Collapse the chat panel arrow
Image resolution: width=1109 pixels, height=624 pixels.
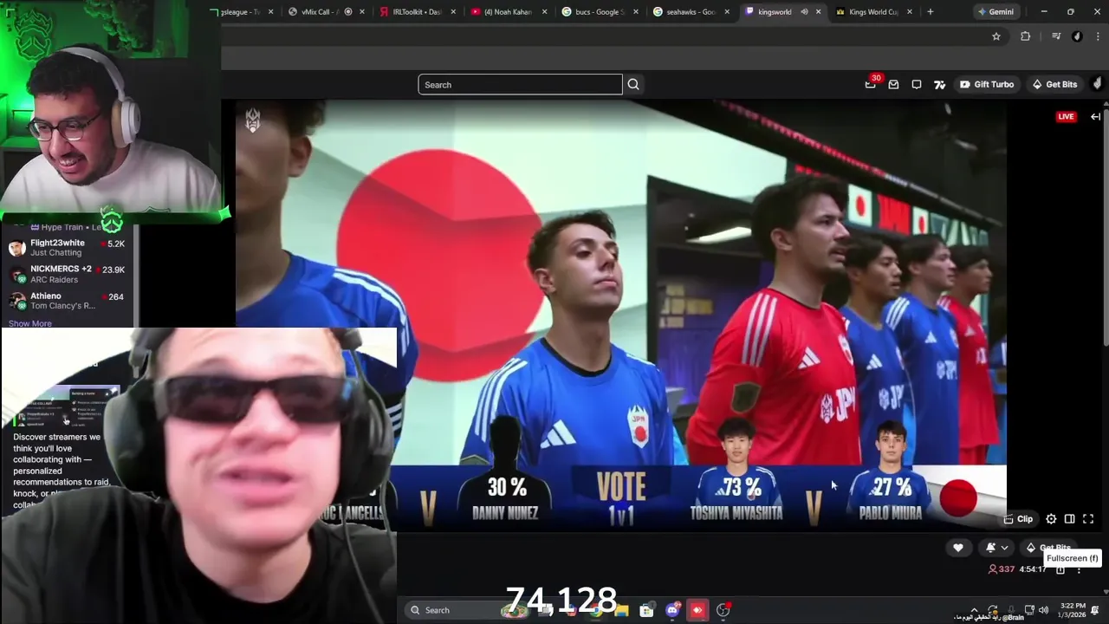(x=1095, y=116)
